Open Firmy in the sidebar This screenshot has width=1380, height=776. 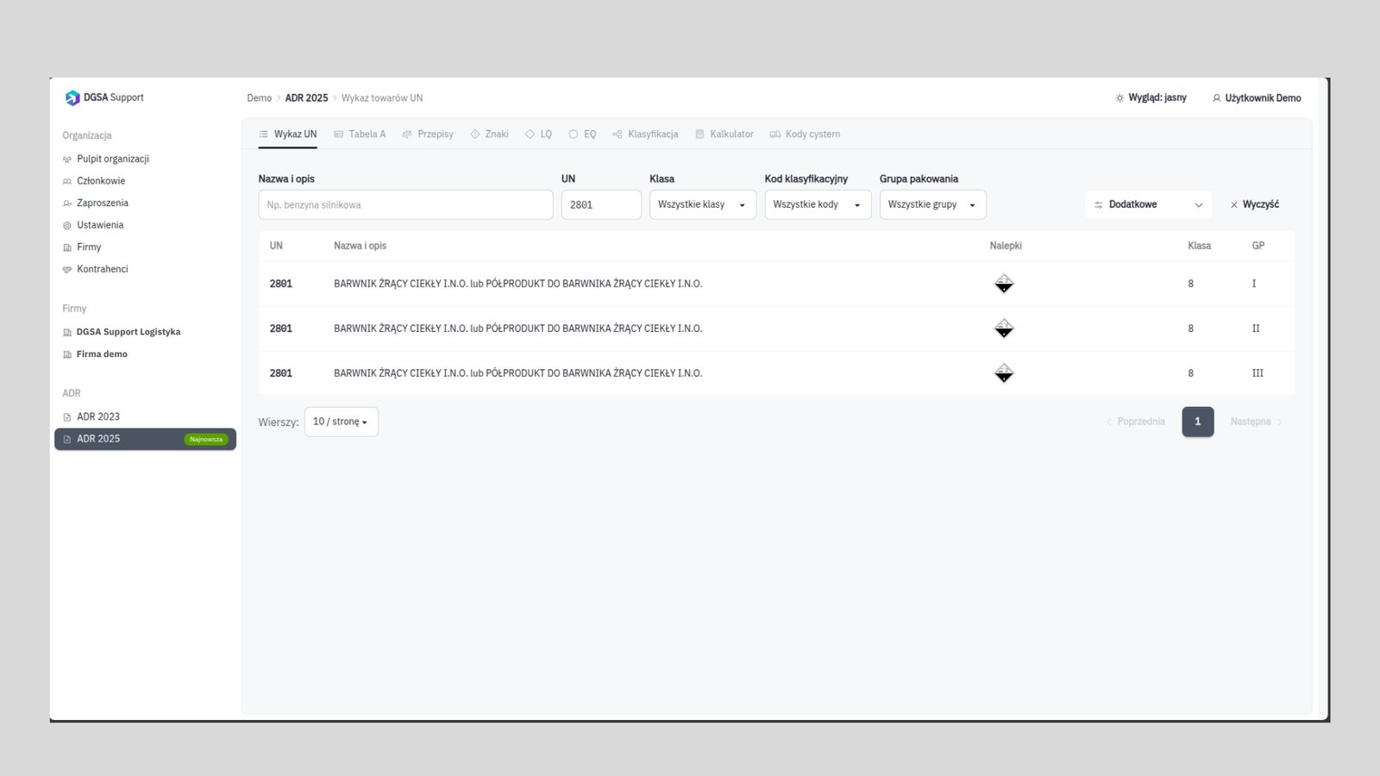[145, 247]
